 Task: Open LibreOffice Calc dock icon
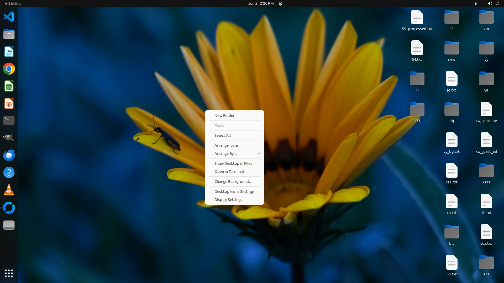(x=9, y=86)
